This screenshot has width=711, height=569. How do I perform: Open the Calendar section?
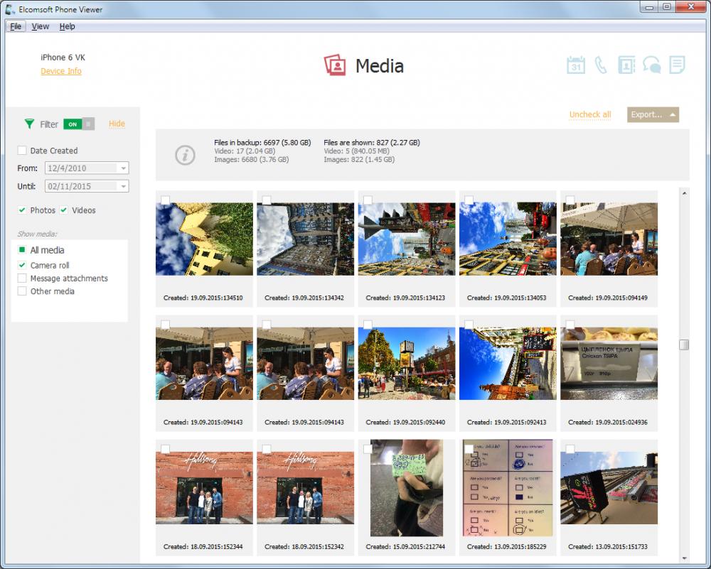click(x=576, y=64)
